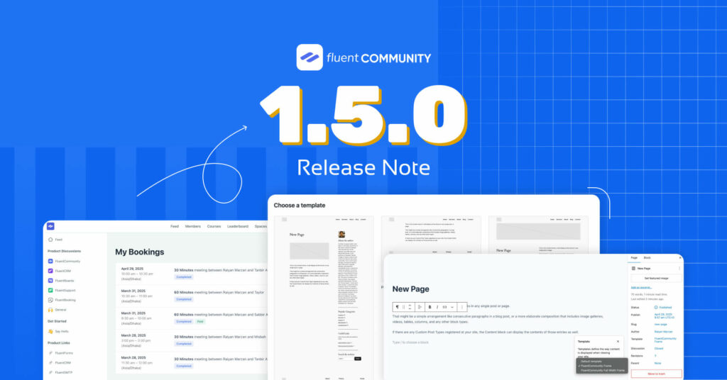Open the FluentSupport space in the sidebar
The image size is (727, 380).
coord(65,290)
